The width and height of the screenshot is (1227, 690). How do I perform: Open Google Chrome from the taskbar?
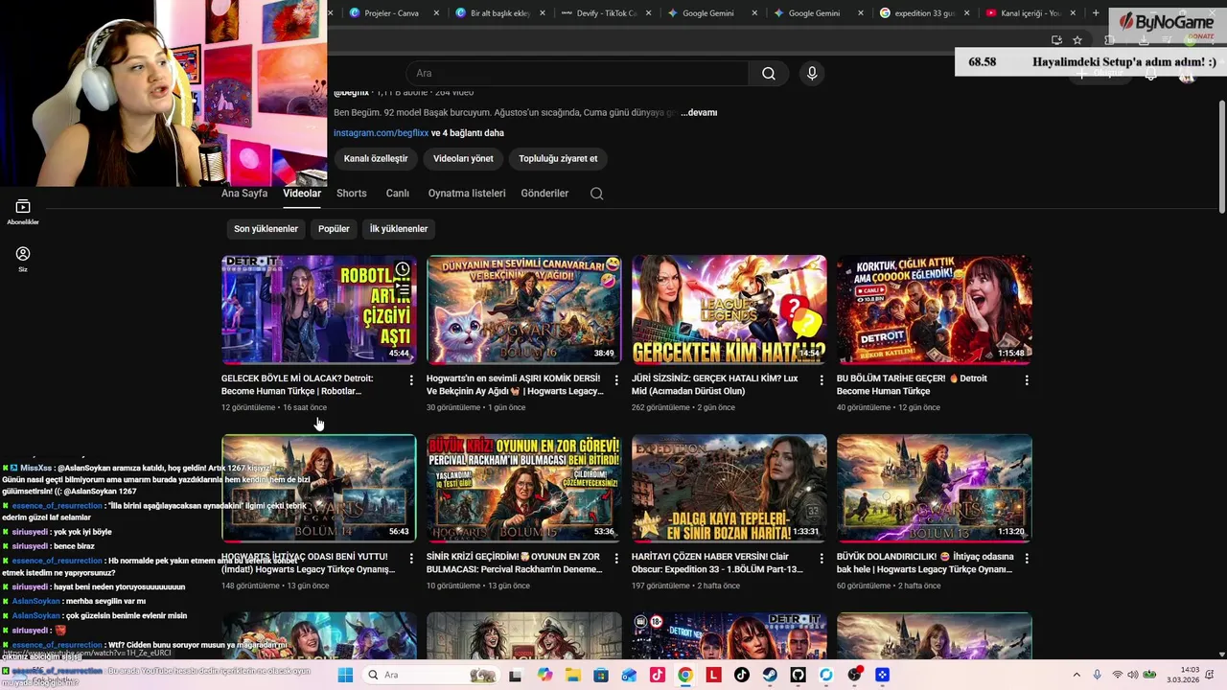tap(685, 675)
